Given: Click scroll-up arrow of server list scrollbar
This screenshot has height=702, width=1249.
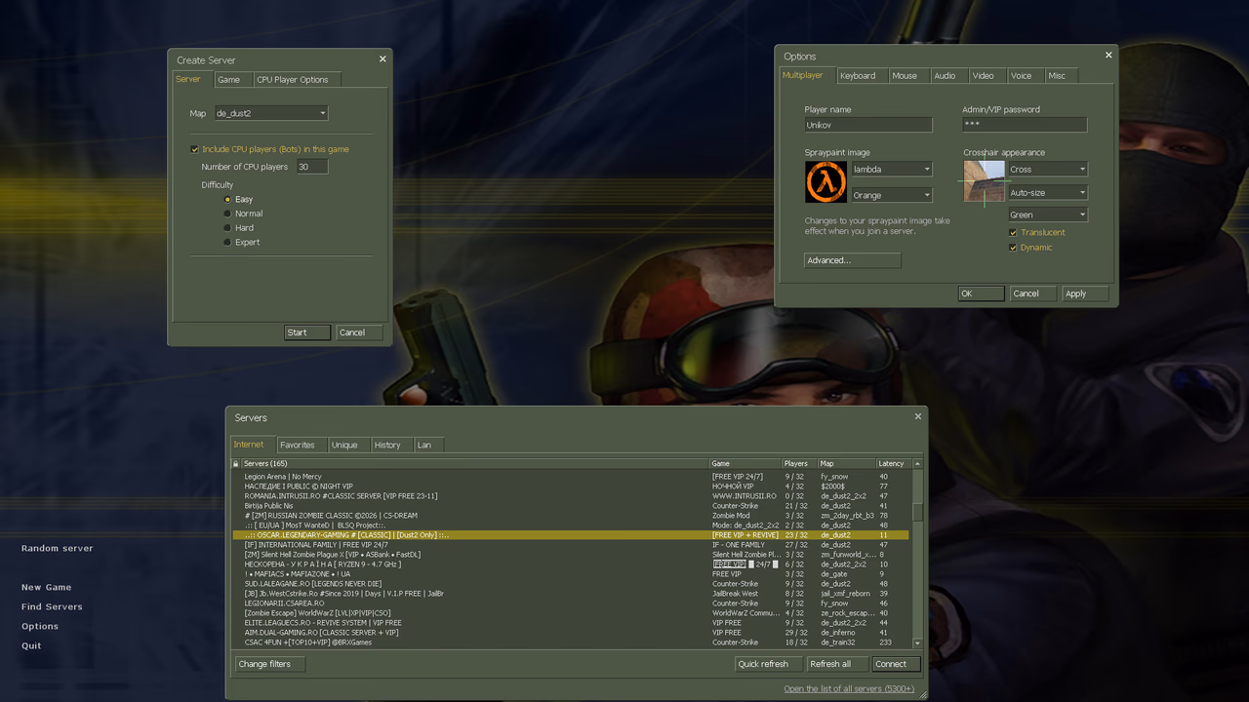Looking at the screenshot, I should point(917,463).
